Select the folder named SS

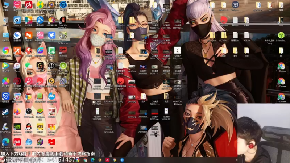[270, 6]
